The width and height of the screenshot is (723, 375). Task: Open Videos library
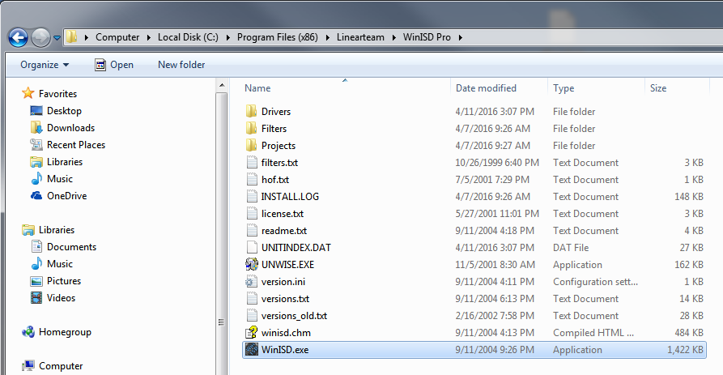61,298
